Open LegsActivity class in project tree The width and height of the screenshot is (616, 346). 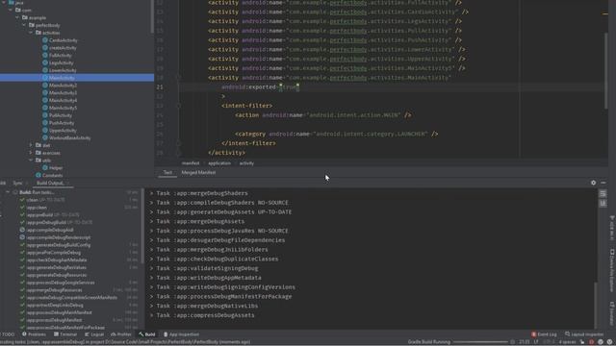61,62
